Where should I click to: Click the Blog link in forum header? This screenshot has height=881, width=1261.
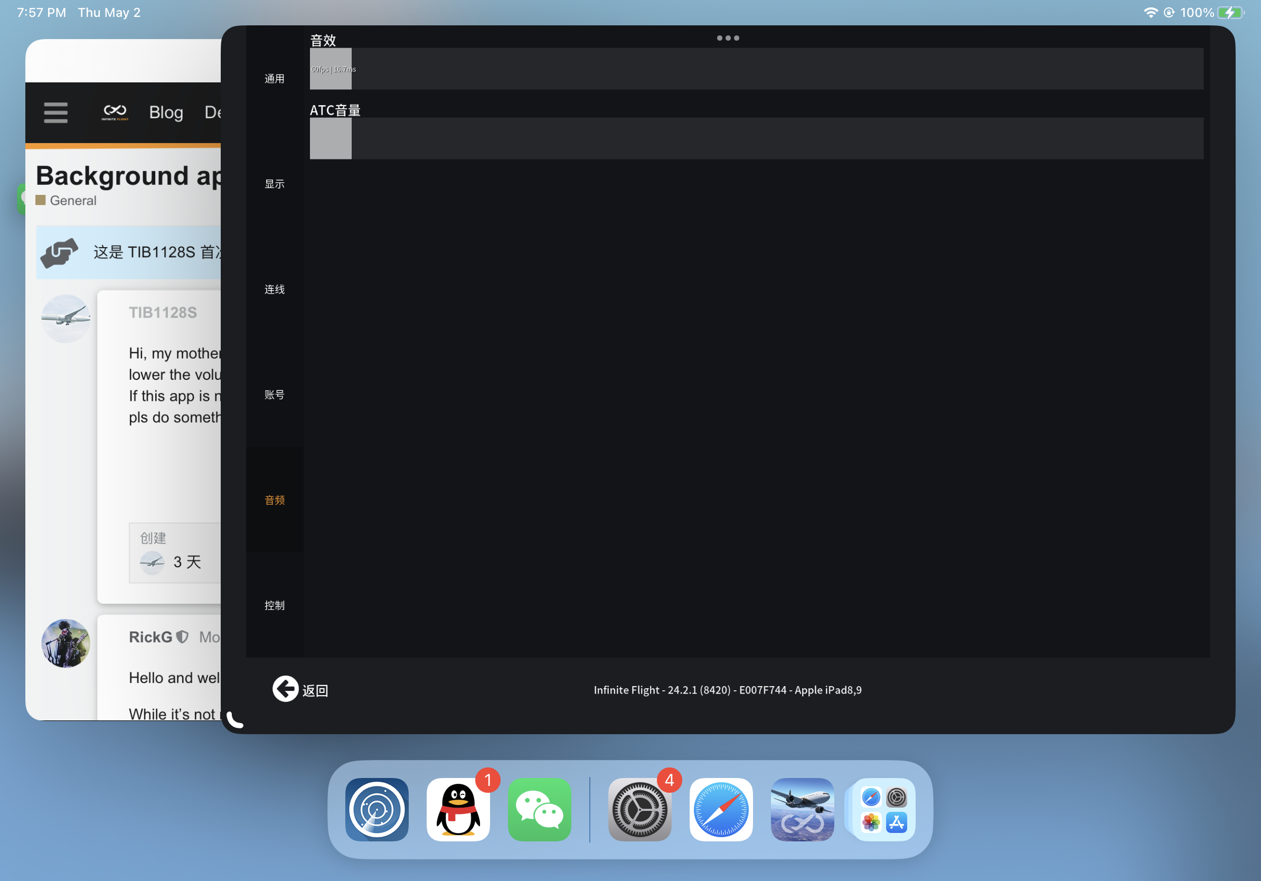[166, 113]
